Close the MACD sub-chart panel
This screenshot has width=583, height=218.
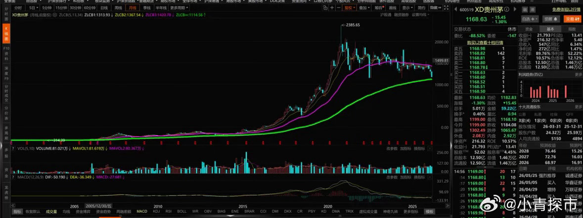429,177
